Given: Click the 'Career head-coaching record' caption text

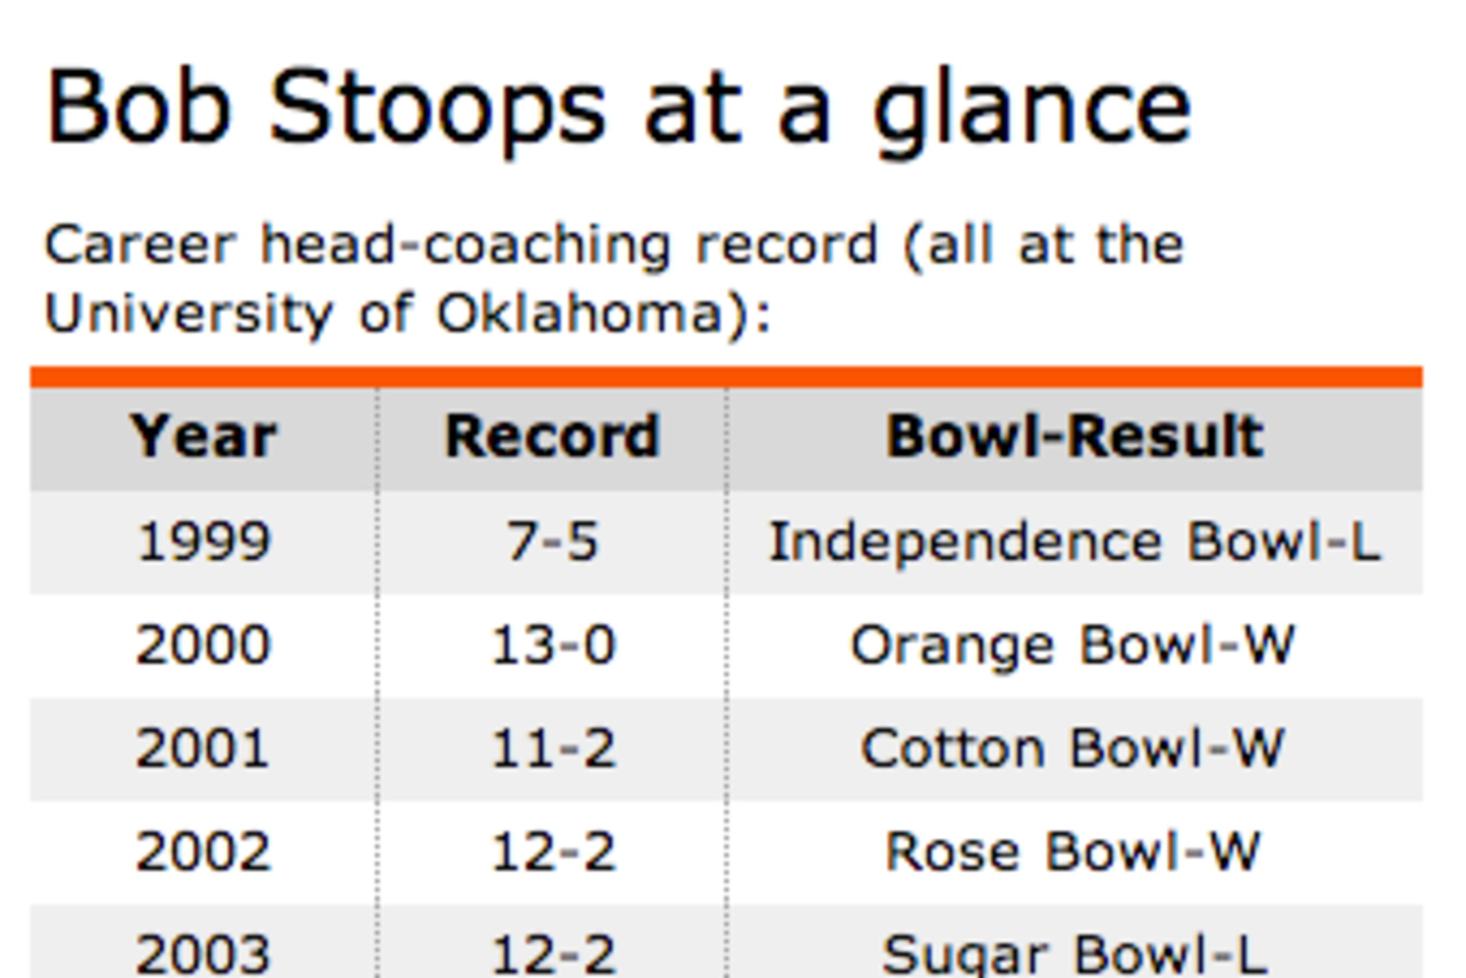Looking at the screenshot, I should click(x=462, y=246).
